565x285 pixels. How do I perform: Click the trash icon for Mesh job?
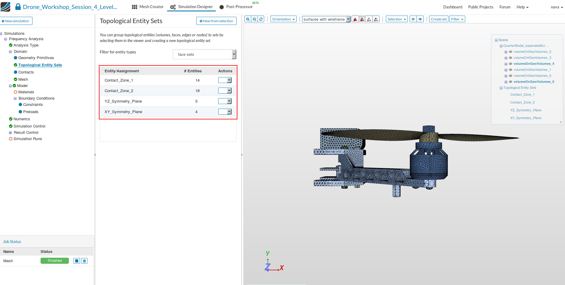84,261
